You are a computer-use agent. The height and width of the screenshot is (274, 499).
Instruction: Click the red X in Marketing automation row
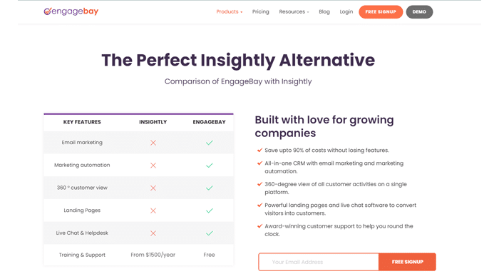(153, 166)
